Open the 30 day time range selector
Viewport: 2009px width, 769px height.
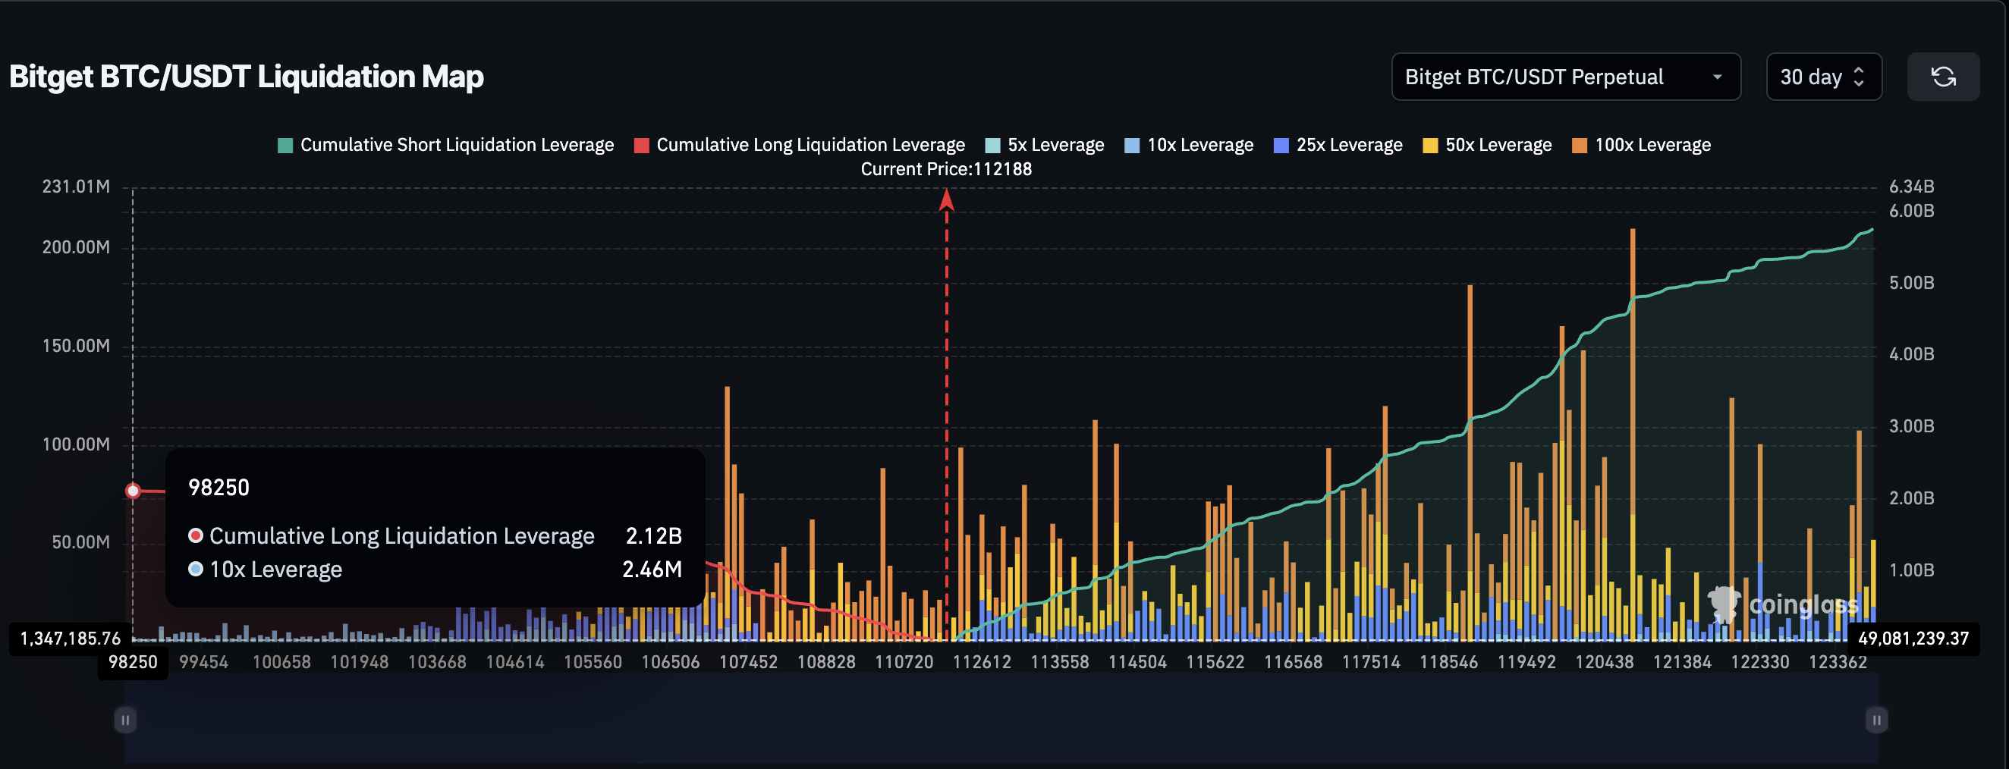click(1823, 77)
